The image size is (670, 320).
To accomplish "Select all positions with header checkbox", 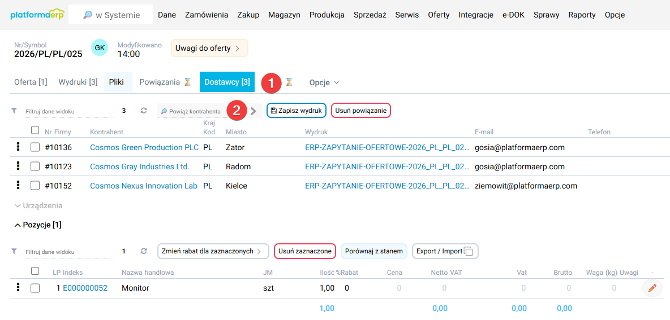I will 35,271.
